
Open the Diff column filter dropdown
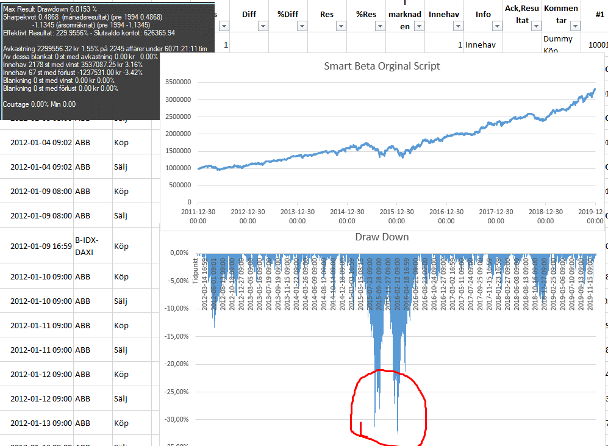pos(263,26)
